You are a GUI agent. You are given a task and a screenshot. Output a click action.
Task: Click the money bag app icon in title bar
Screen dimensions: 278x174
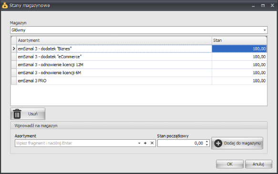point(5,6)
